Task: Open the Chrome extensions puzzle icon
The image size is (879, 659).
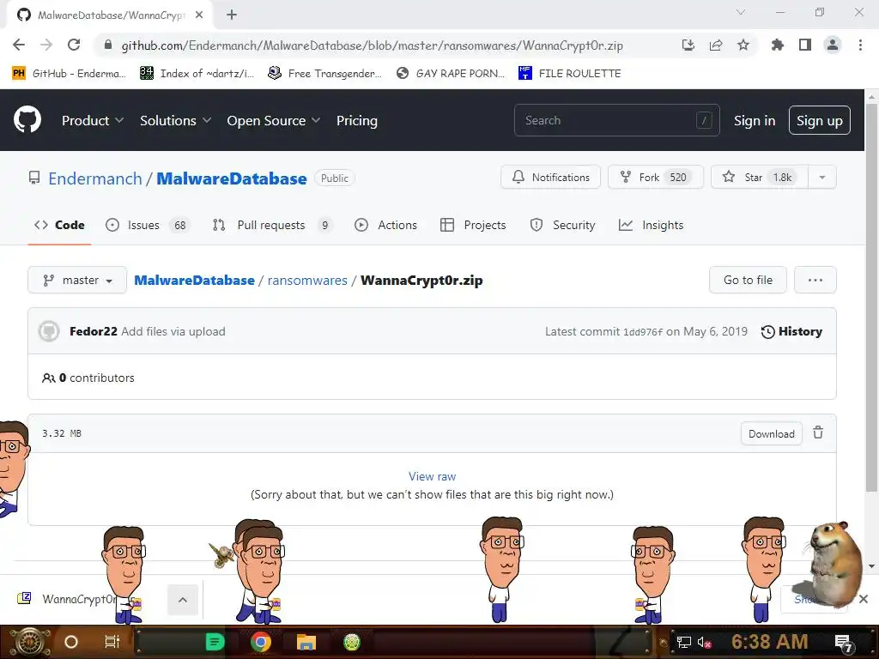Action: click(777, 45)
